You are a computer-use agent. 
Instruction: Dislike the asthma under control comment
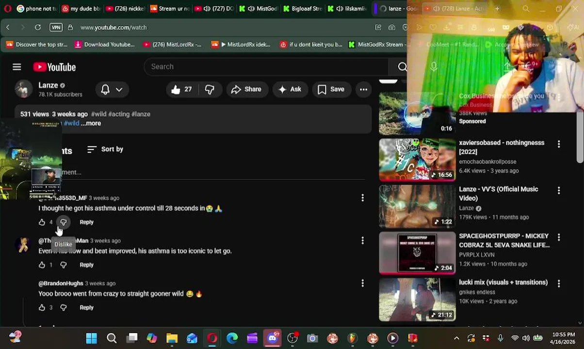click(x=63, y=222)
